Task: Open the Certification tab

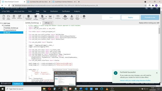Action: tap(66, 11)
